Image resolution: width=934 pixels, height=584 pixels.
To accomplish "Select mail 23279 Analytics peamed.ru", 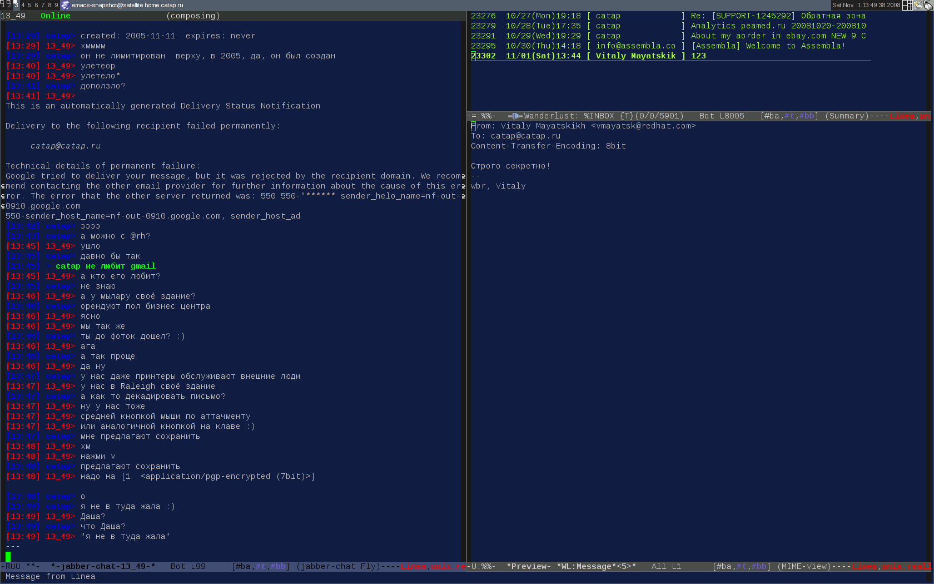I will point(668,26).
